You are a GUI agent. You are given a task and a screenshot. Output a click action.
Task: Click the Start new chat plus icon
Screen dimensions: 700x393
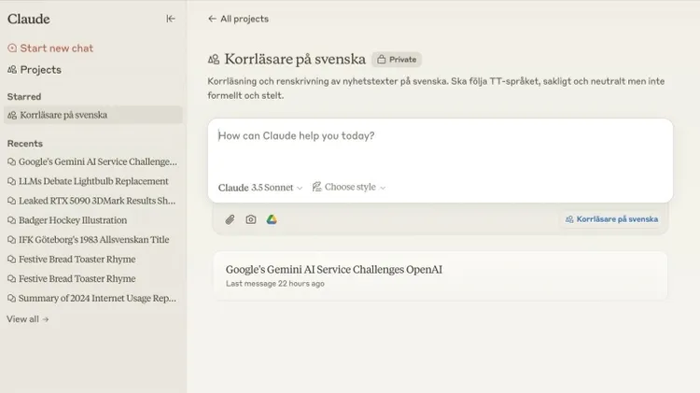[12, 49]
